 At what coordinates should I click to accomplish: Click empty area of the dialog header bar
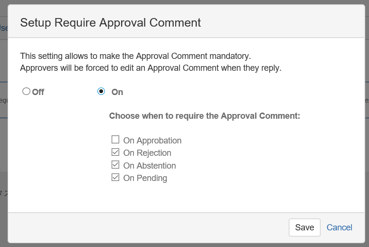click(285, 22)
